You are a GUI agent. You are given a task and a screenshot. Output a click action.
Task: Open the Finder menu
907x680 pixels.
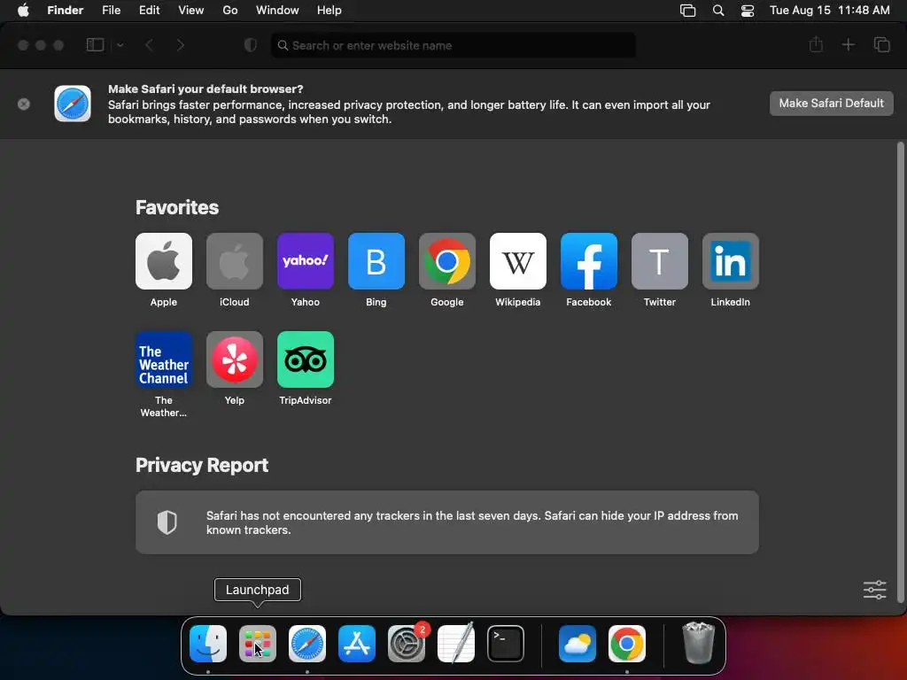[66, 11]
